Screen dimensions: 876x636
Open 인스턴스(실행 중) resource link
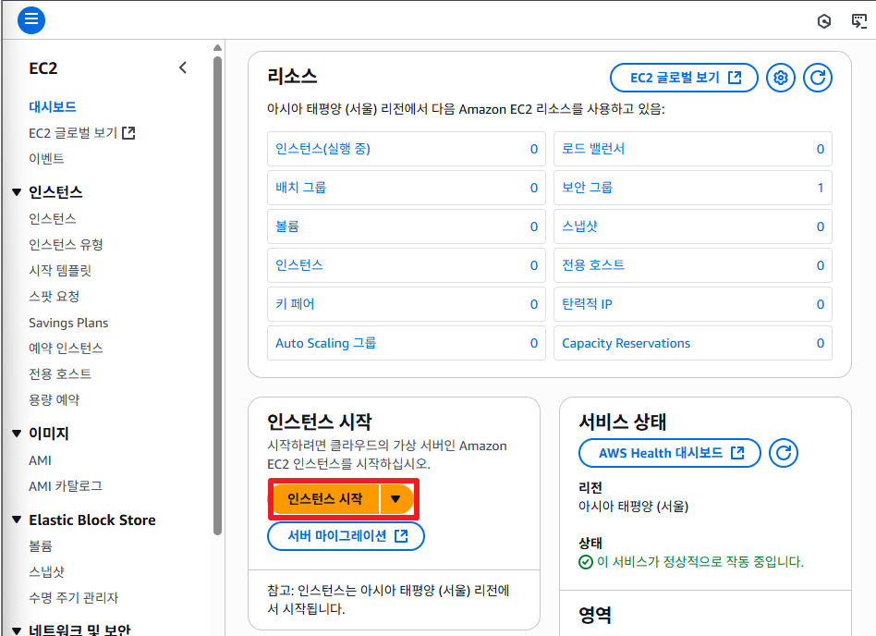pos(322,149)
